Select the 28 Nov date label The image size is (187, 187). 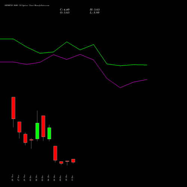(x=24, y=178)
